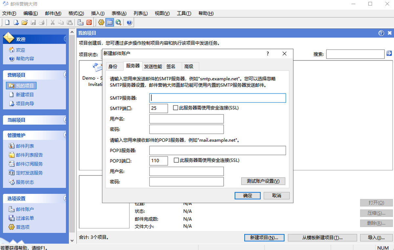Screen dimensions: 394x250
Task: Switch to the 发送性能 tab
Action: coord(153,66)
